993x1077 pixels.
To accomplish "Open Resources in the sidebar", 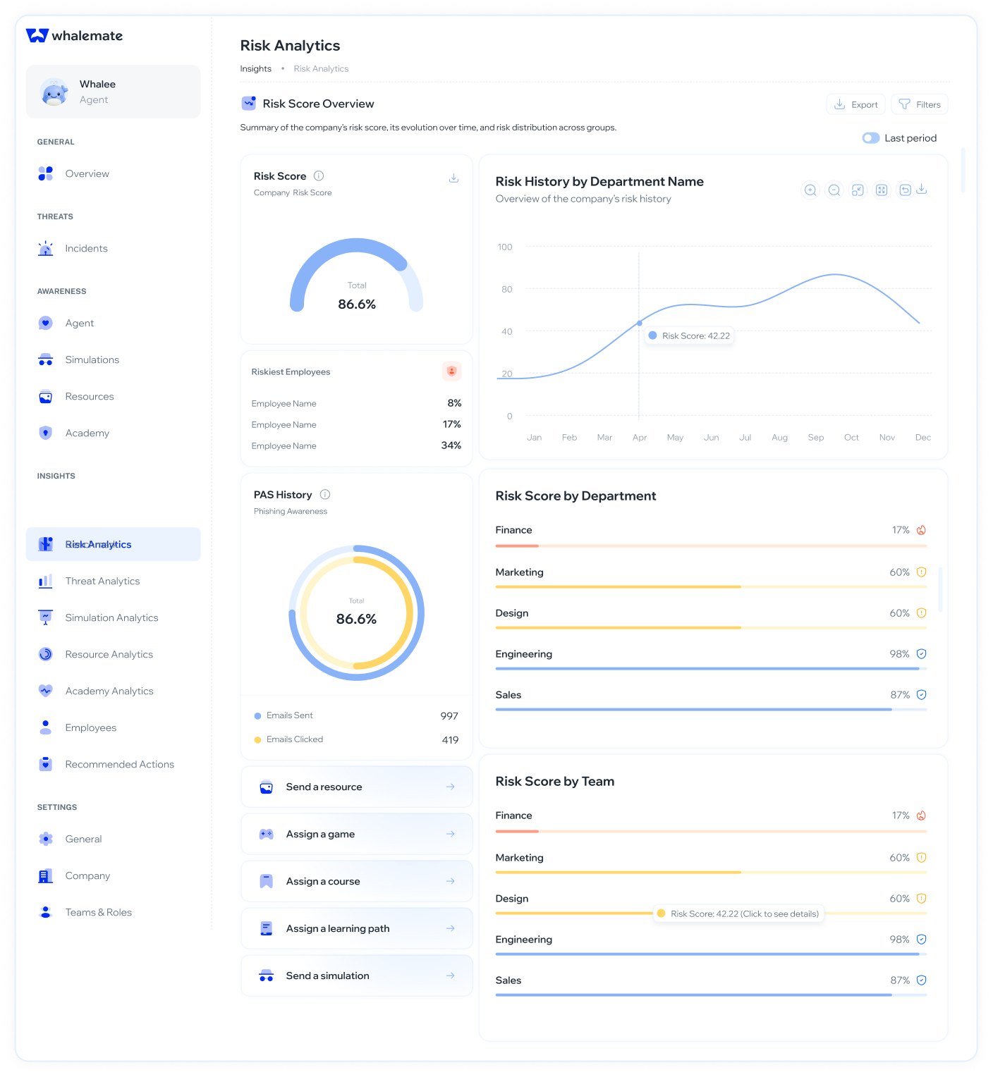I will [x=113, y=396].
